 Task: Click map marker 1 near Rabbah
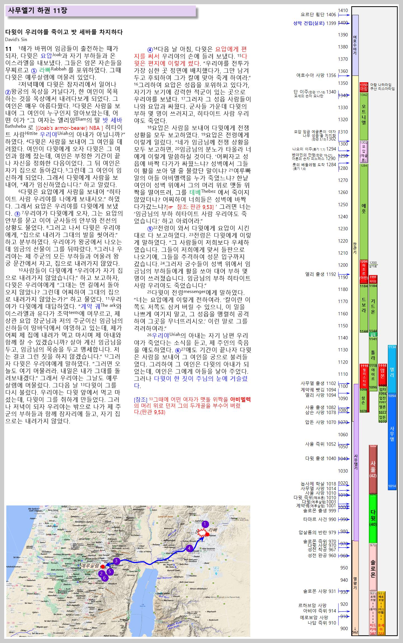(205, 524)
